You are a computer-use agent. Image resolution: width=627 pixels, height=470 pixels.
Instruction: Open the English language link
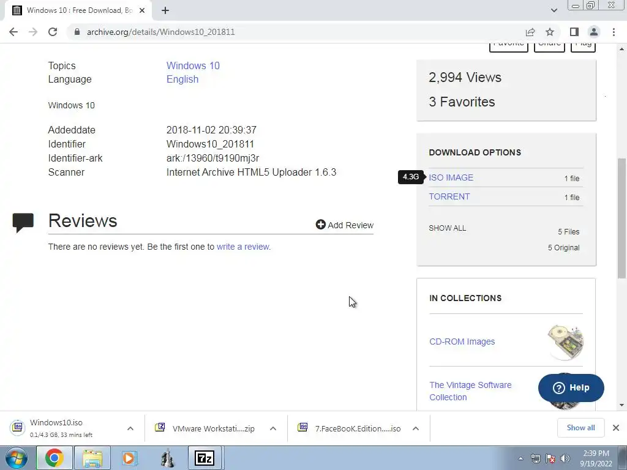click(182, 79)
